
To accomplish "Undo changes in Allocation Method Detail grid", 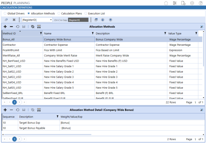I will coord(18,110).
